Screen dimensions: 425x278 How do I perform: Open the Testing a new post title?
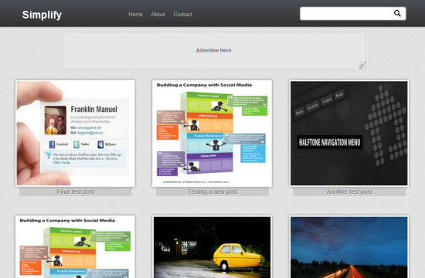(x=212, y=192)
